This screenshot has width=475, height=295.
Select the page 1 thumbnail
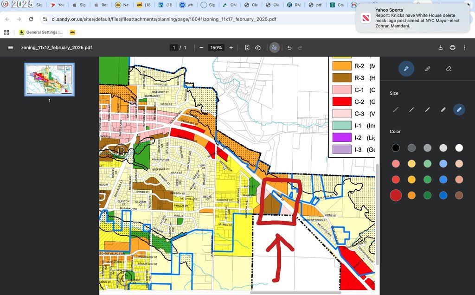pyautogui.click(x=49, y=79)
